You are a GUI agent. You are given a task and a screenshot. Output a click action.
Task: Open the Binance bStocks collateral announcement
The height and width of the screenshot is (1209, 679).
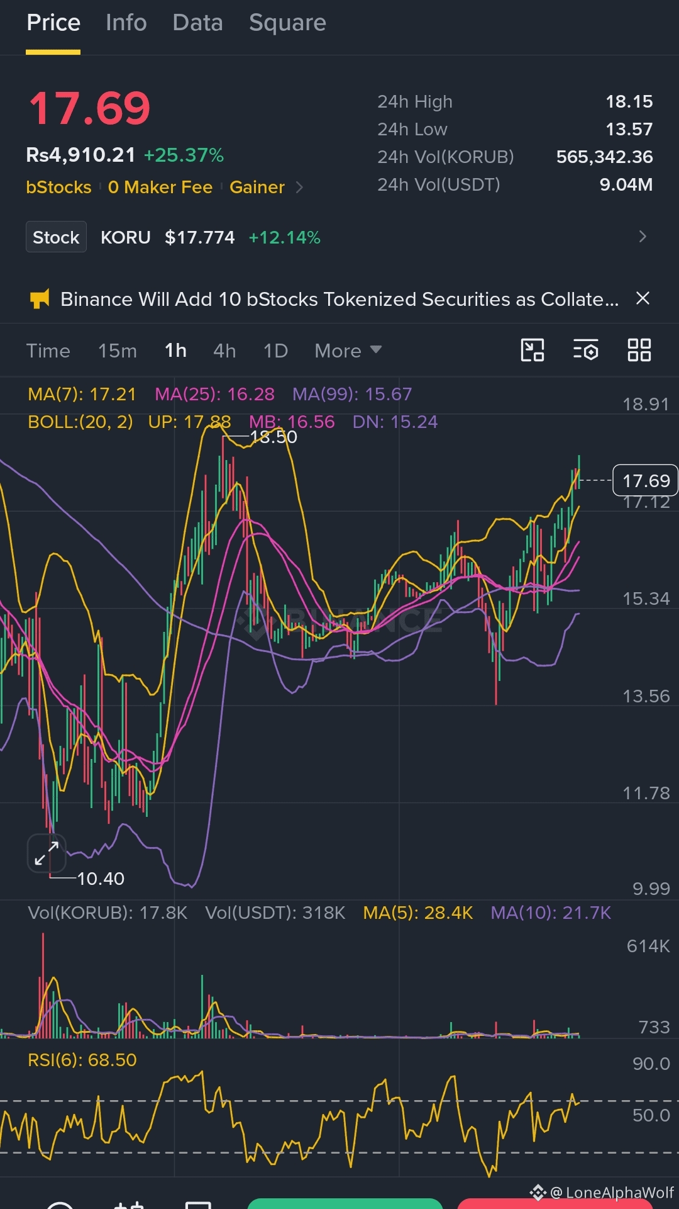[x=339, y=299]
